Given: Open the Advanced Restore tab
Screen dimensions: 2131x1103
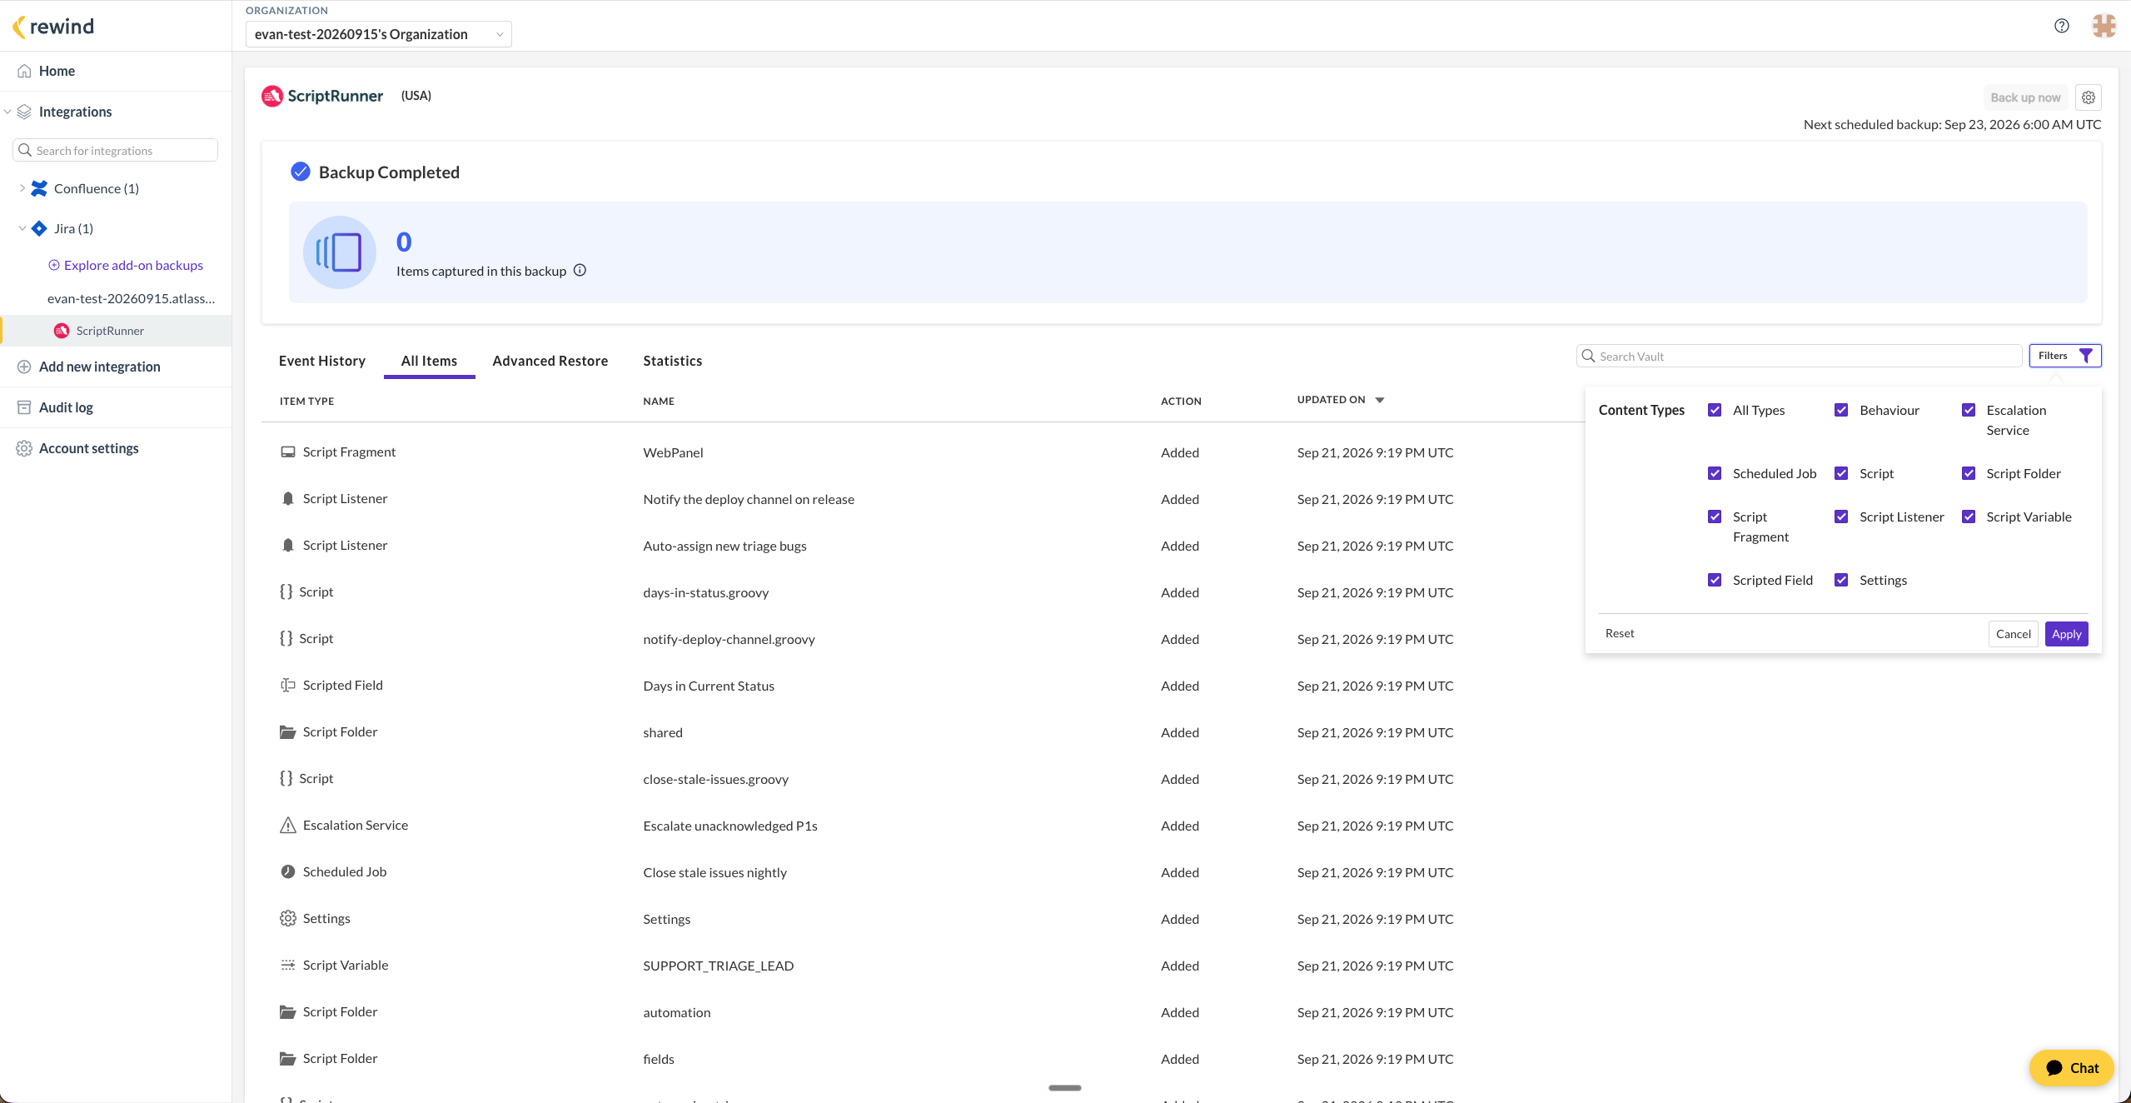Looking at the screenshot, I should tap(550, 361).
